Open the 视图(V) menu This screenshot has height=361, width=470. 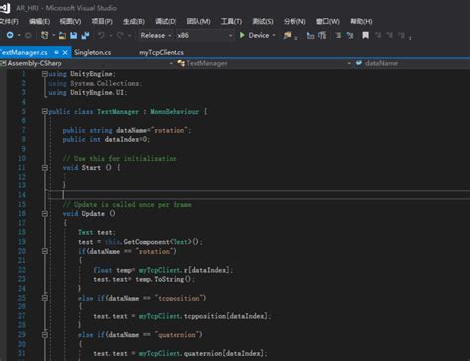(x=70, y=22)
